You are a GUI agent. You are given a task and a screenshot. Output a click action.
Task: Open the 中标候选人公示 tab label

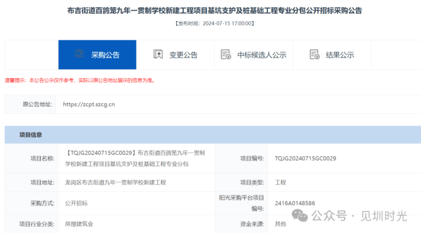262,55
